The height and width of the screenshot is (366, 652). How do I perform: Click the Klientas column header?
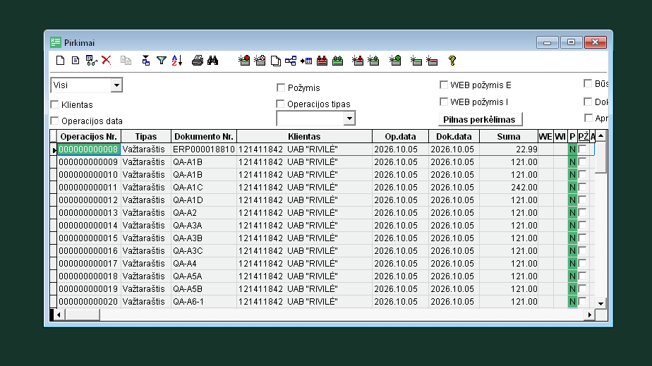[x=304, y=136]
